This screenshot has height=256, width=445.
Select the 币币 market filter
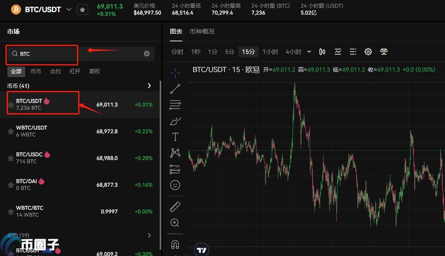pyautogui.click(x=36, y=71)
